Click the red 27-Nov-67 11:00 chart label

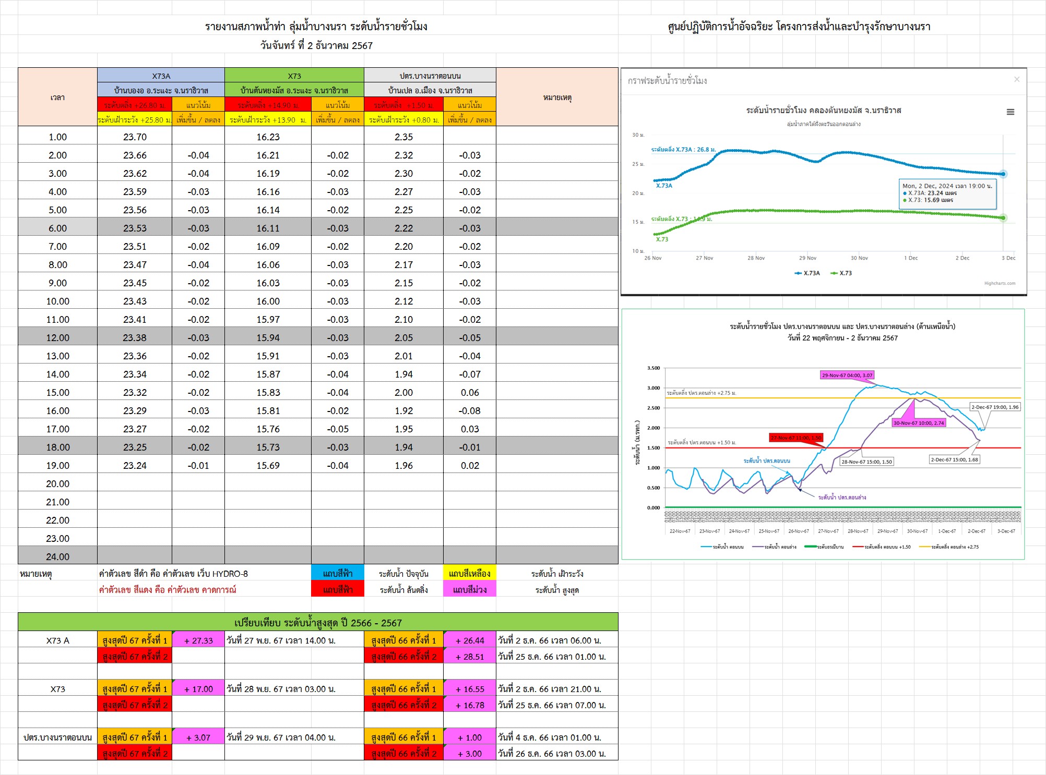pos(796,438)
